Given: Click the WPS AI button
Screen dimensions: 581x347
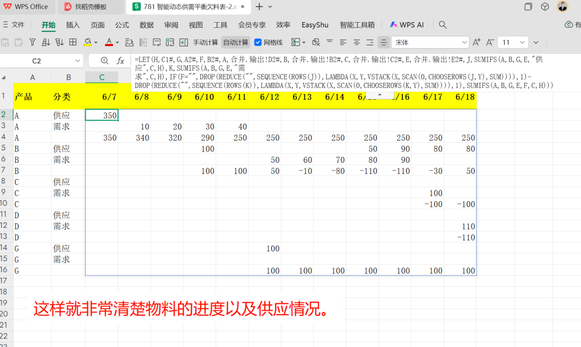Looking at the screenshot, I should (x=406, y=25).
